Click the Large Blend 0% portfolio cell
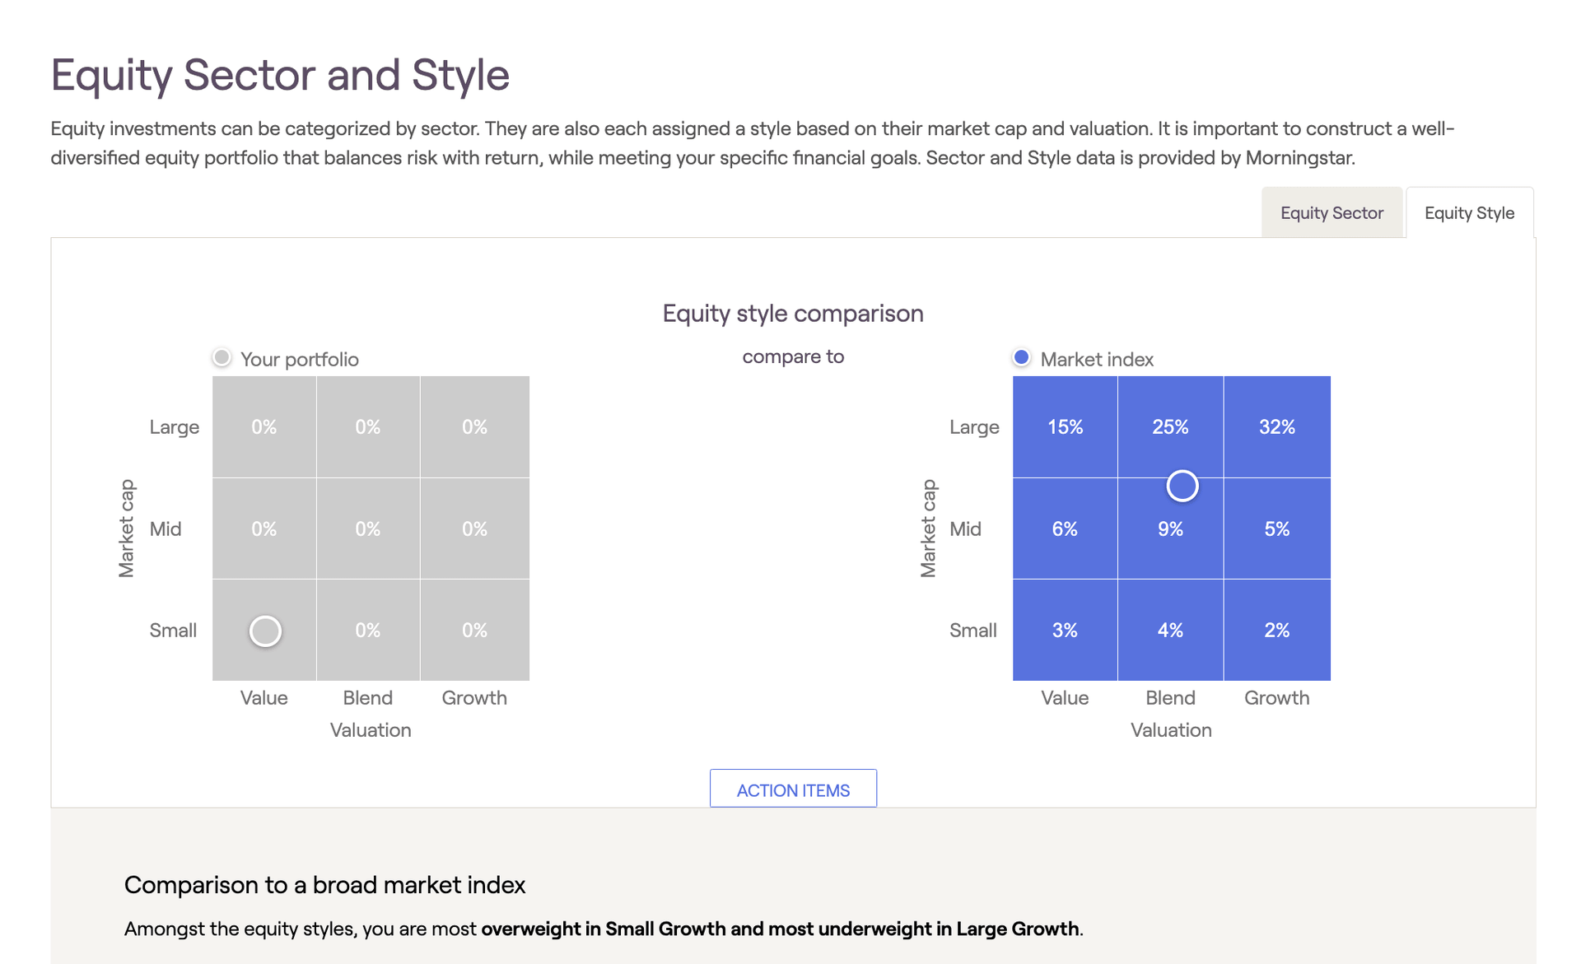This screenshot has width=1581, height=964. point(367,426)
